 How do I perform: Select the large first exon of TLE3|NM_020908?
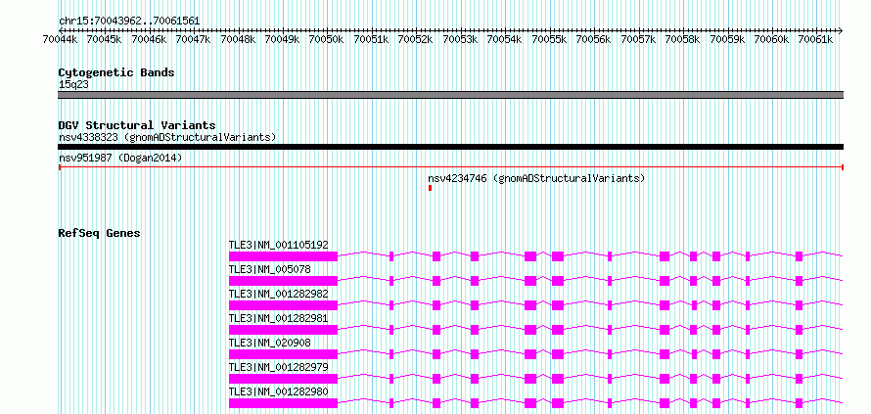click(283, 354)
